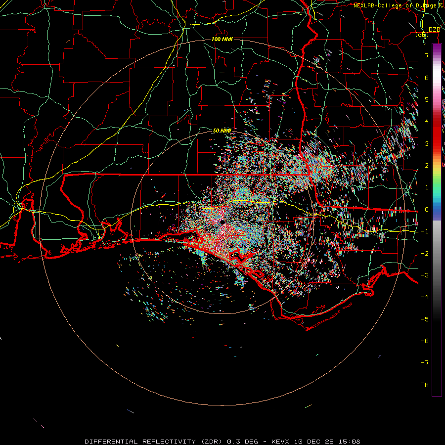The image size is (445, 445).
Task: Click the -3 value on the color scale
Action: [425, 275]
